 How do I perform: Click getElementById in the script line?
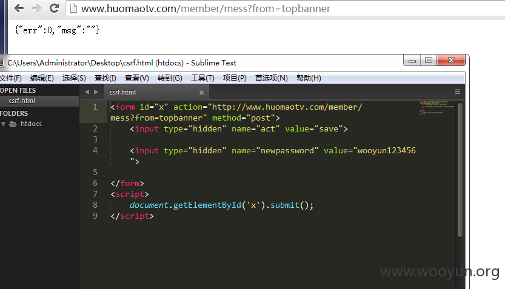tap(207, 205)
